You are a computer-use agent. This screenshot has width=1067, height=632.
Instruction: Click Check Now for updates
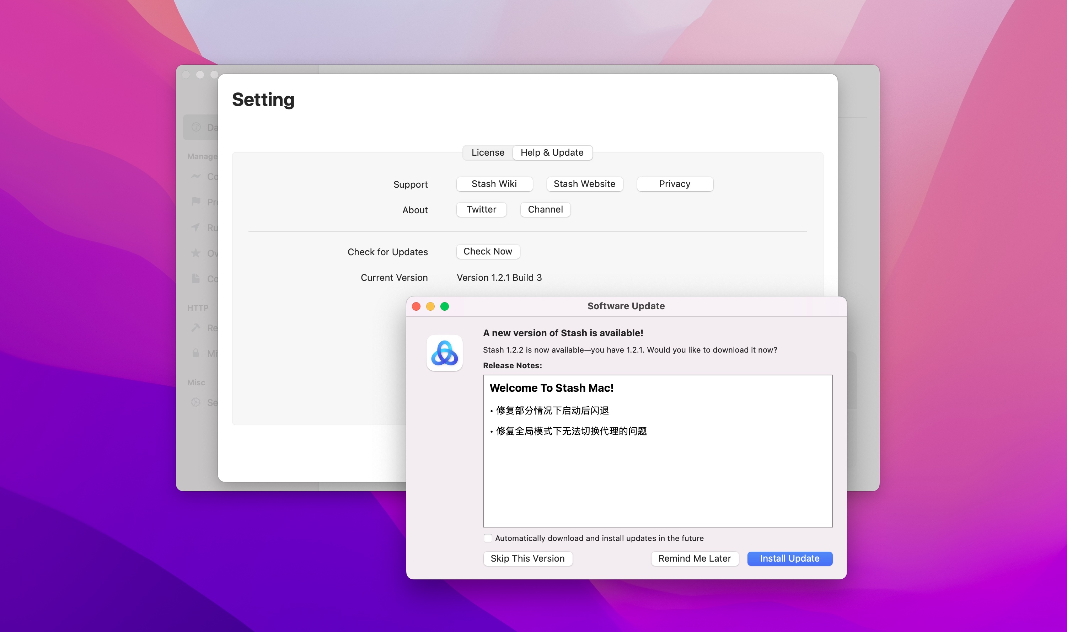coord(487,251)
